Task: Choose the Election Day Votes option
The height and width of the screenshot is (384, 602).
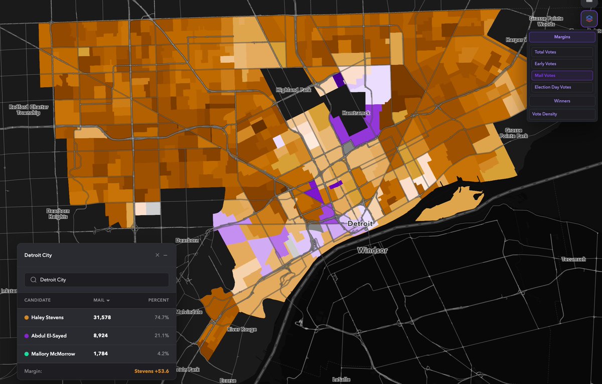Action: 562,87
